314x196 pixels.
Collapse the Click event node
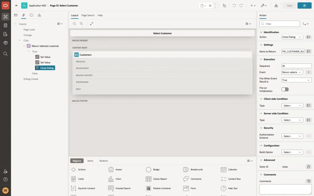tap(20, 40)
